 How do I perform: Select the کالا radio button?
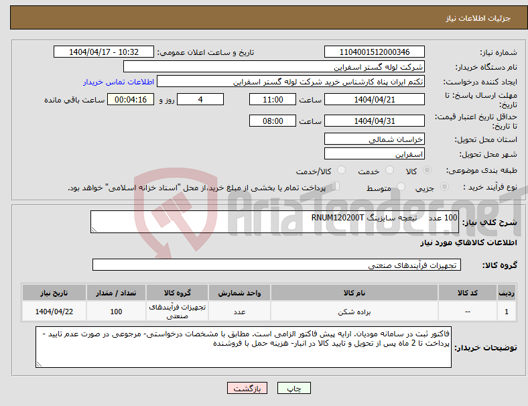coord(427,170)
